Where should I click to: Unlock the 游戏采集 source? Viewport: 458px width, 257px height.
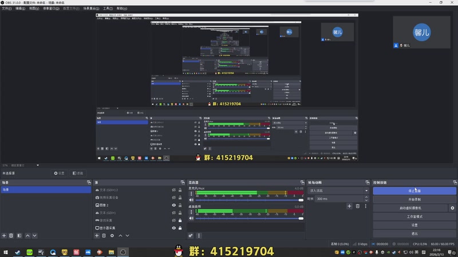click(x=180, y=220)
